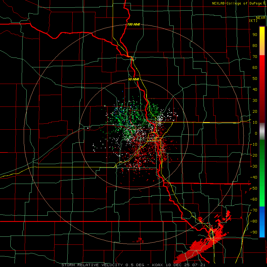Select the positive 80 value on velocity scale
Screen dimensions: 267x267
tap(255, 45)
